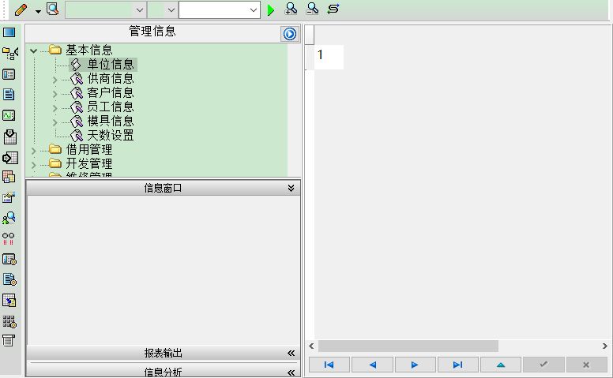Expand 报表输出 using double-chevron arrow
Image resolution: width=613 pixels, height=378 pixels.
291,353
